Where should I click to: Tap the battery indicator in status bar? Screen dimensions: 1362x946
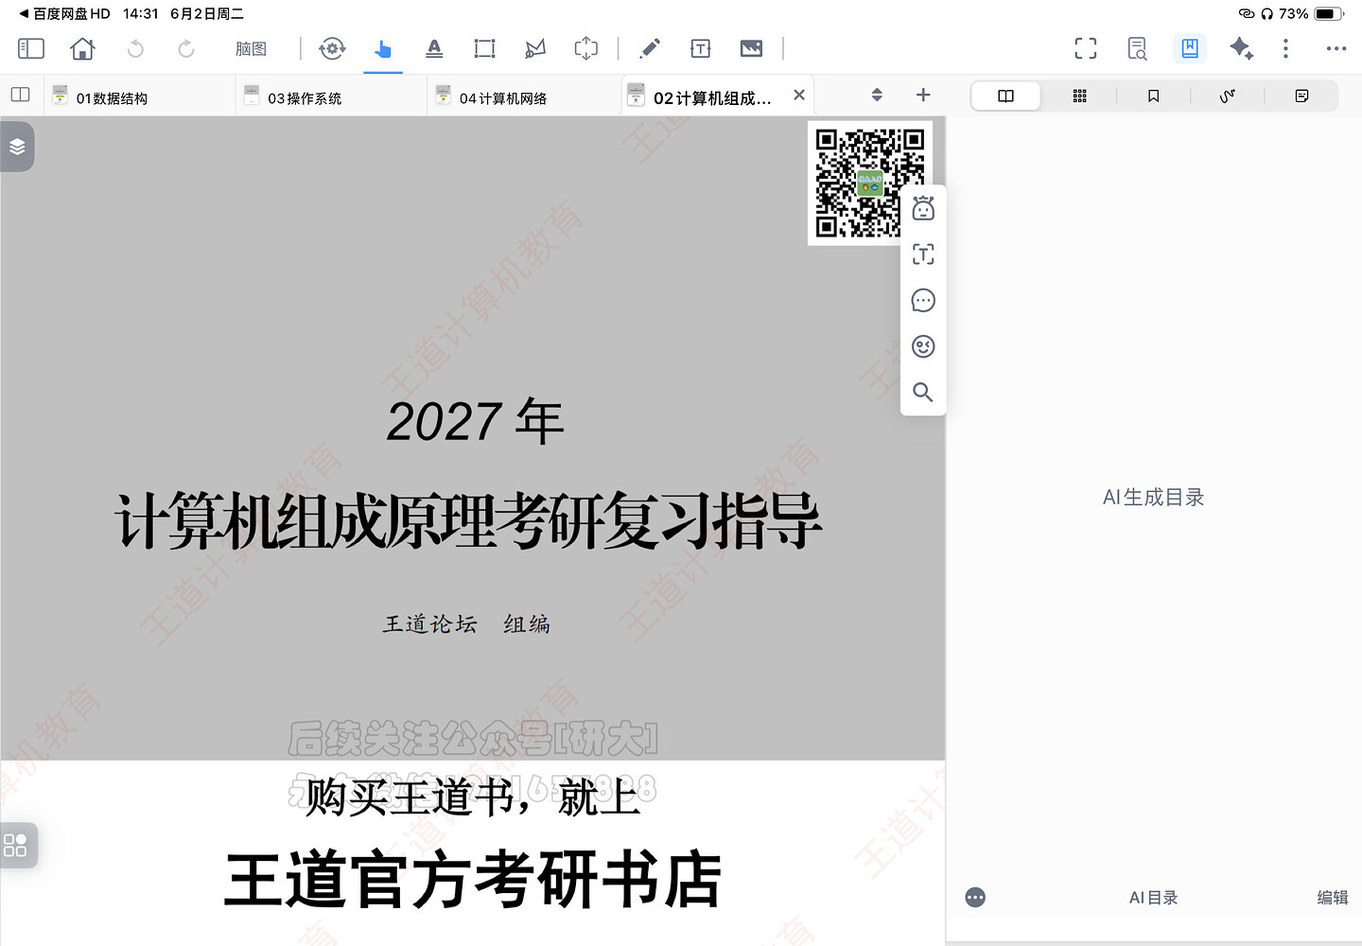coord(1329,14)
